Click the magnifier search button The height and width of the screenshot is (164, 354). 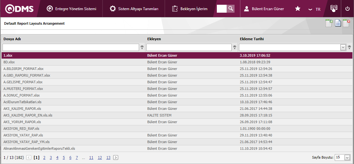(x=230, y=9)
